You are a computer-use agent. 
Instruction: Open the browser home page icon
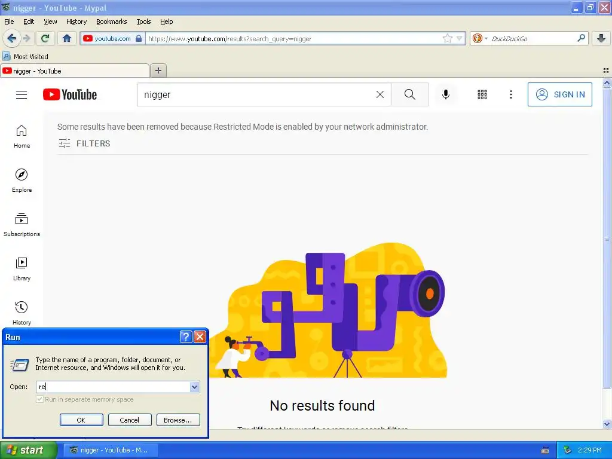point(67,38)
